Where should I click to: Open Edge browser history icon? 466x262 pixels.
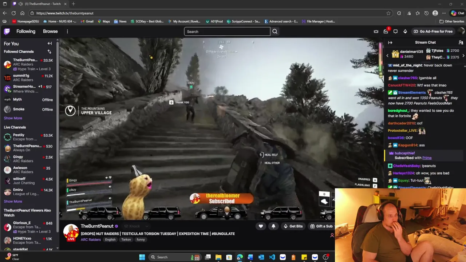click(x=426, y=13)
